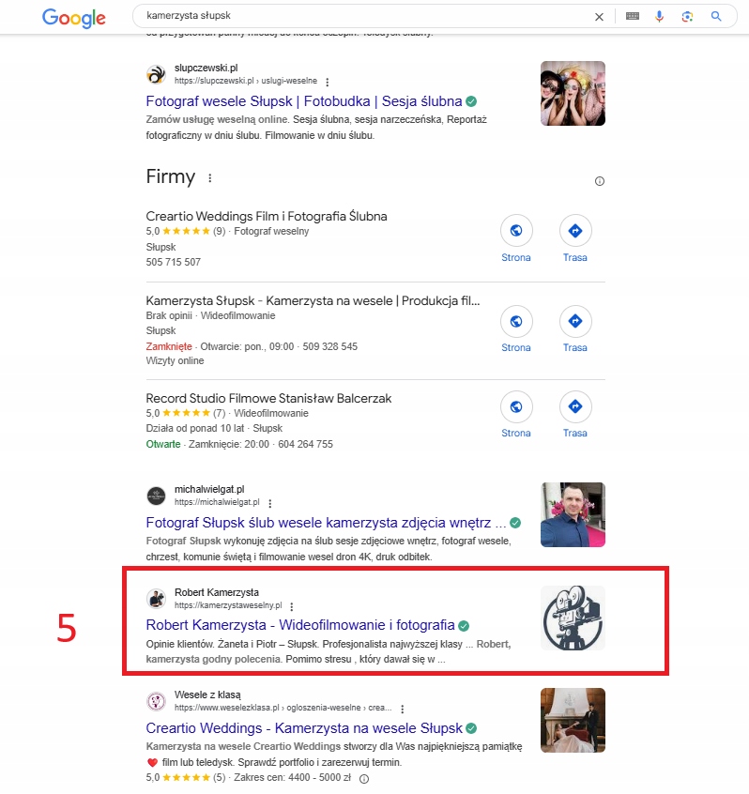749x794 pixels.
Task: Open the on-screen keyboard input tool
Action: point(632,16)
